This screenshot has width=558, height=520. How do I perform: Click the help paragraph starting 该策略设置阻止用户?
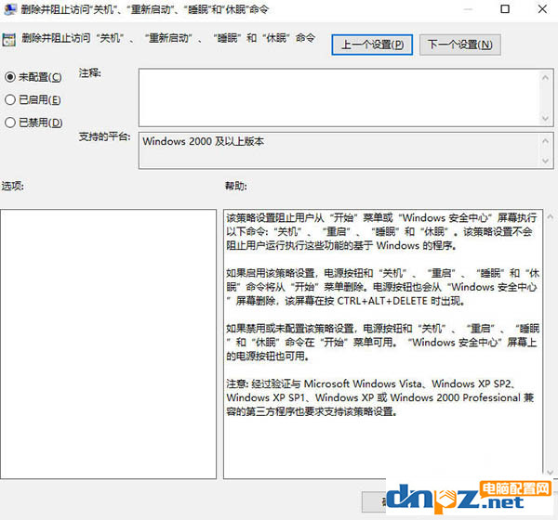pos(381,231)
